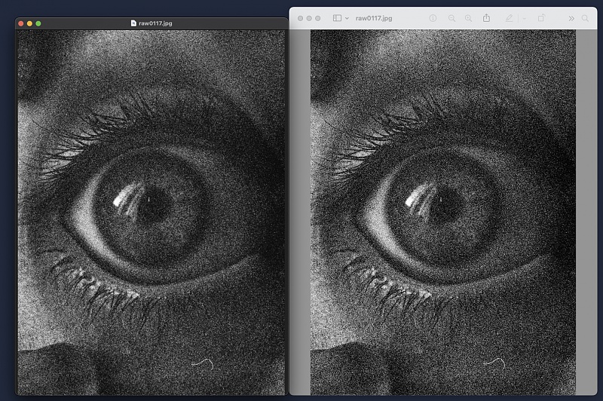Close the dark window with the red button
This screenshot has width=603, height=401.
pyautogui.click(x=21, y=23)
